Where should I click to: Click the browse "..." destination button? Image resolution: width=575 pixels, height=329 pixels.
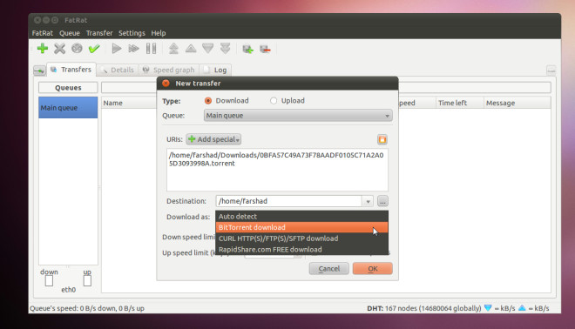382,201
